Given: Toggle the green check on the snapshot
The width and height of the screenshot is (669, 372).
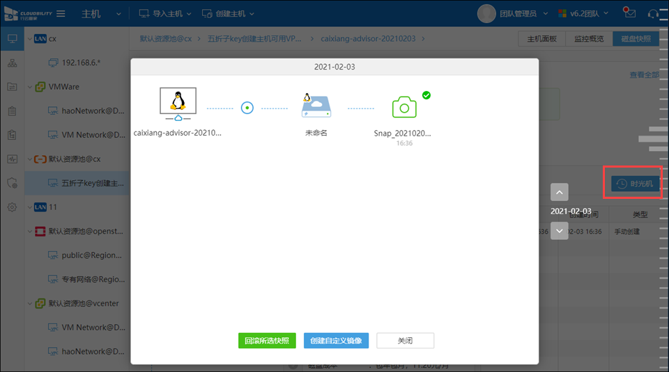Looking at the screenshot, I should tap(426, 95).
